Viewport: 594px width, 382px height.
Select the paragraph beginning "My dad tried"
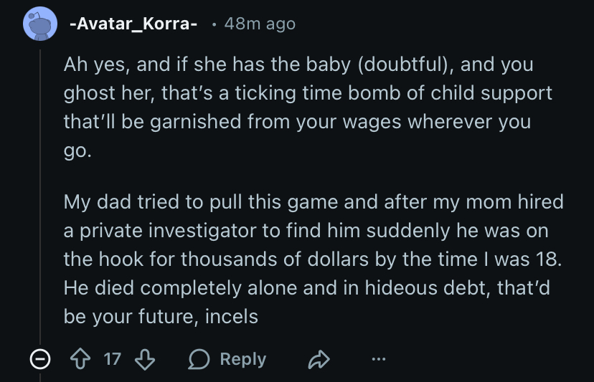(313, 259)
